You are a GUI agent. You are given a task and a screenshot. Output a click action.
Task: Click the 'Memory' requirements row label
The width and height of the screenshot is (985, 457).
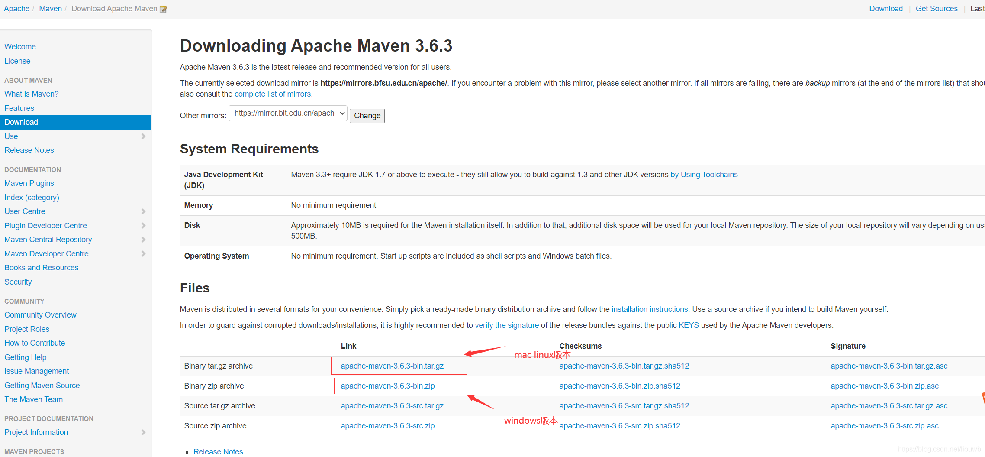[x=199, y=205]
